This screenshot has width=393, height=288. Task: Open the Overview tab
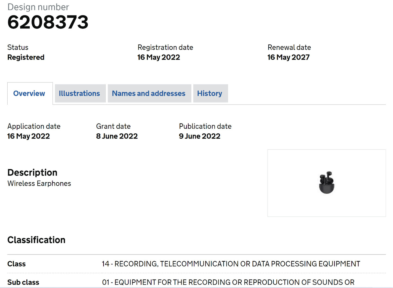(x=29, y=93)
